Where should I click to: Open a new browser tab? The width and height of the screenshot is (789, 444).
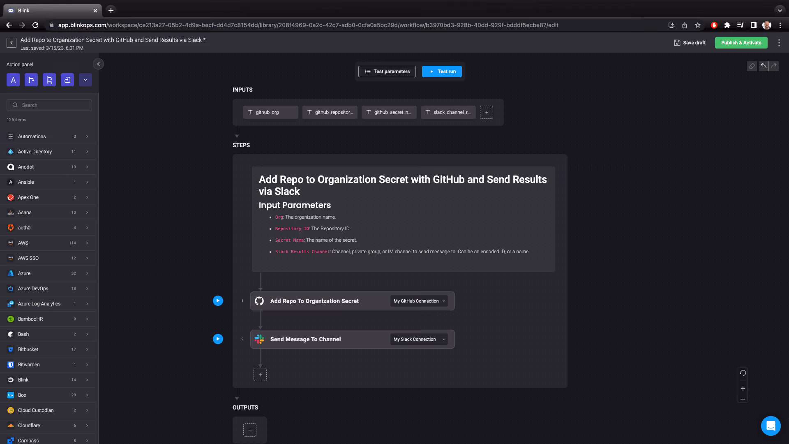111,11
